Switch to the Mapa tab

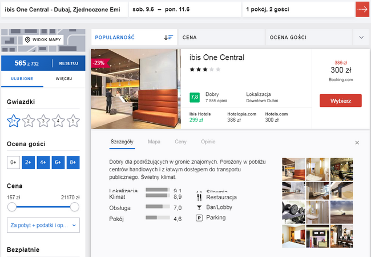click(x=154, y=142)
